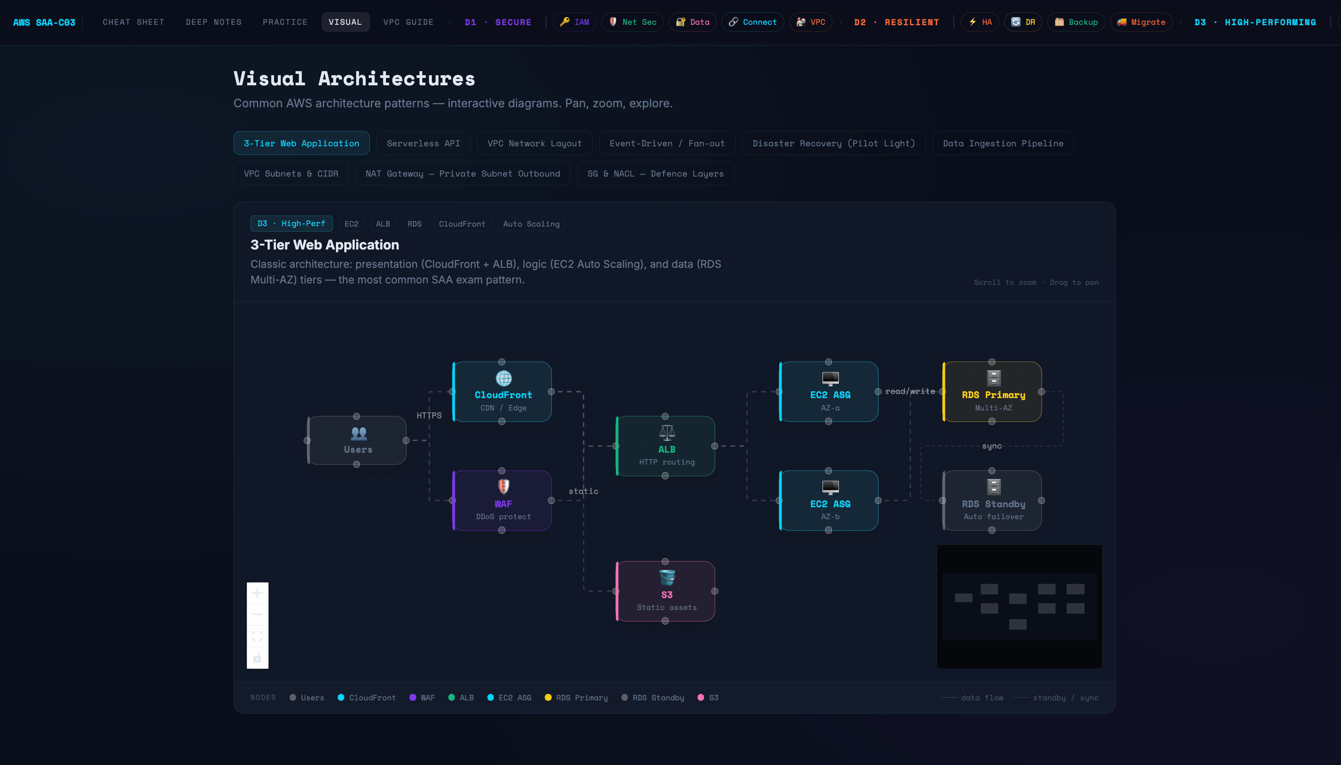Select the VPC Subnets & CIDR diagram
Screen dimensions: 1341x765
click(x=291, y=173)
